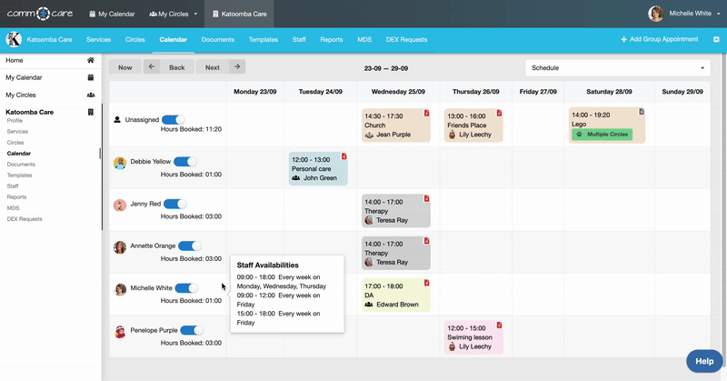The height and width of the screenshot is (381, 727).
Task: Click the My Circles people icon in sidebar
Action: tap(91, 95)
